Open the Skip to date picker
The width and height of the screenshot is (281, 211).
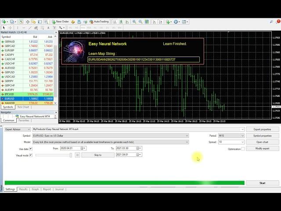(x=139, y=155)
